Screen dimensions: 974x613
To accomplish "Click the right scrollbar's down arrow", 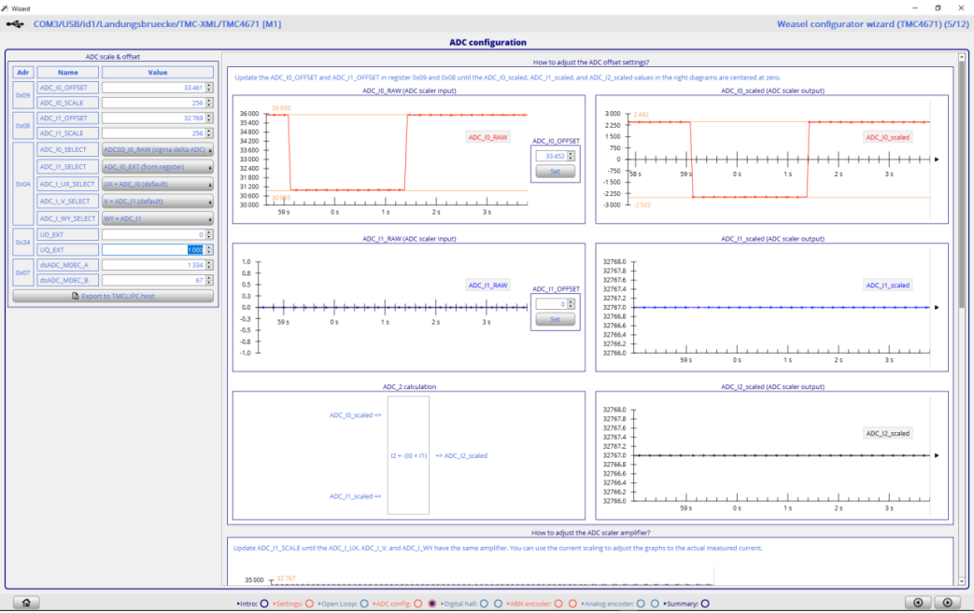I will point(962,581).
